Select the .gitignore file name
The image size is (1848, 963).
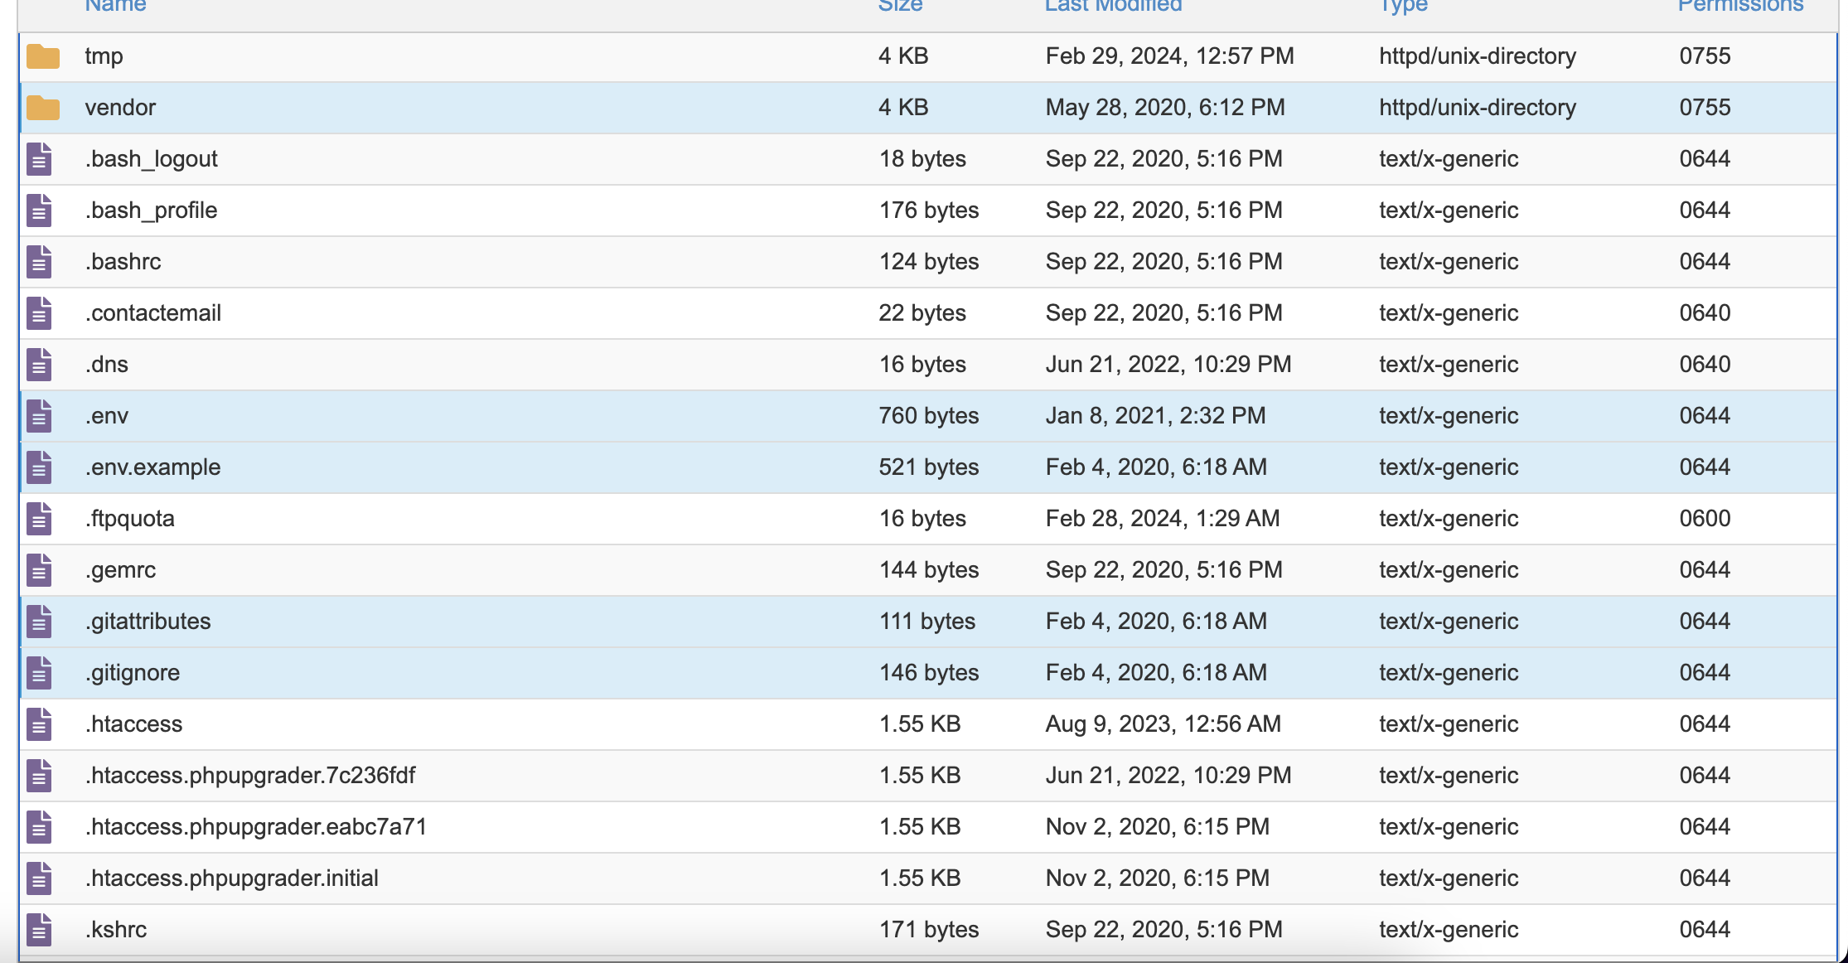[133, 673]
